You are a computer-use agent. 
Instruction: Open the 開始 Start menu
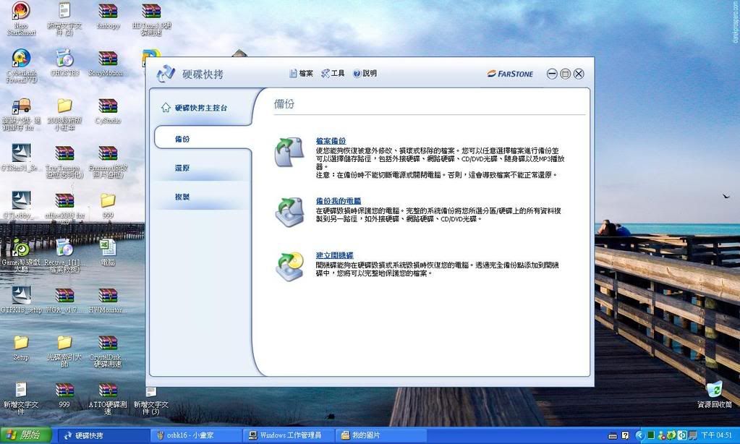point(25,435)
